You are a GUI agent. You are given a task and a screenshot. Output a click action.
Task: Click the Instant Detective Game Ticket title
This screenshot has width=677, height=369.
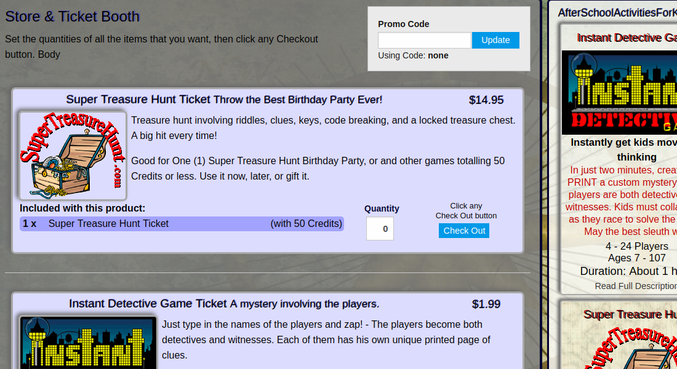(148, 304)
